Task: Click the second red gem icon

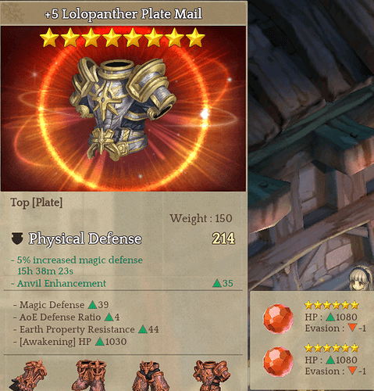Action: [x=278, y=361]
